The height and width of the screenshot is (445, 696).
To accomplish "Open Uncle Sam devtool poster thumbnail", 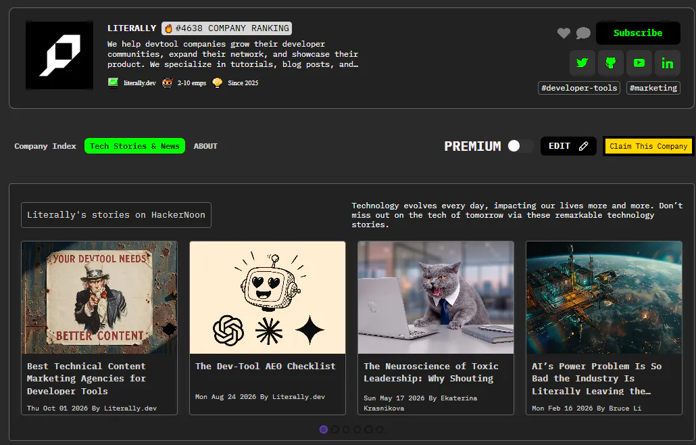I will coord(99,298).
